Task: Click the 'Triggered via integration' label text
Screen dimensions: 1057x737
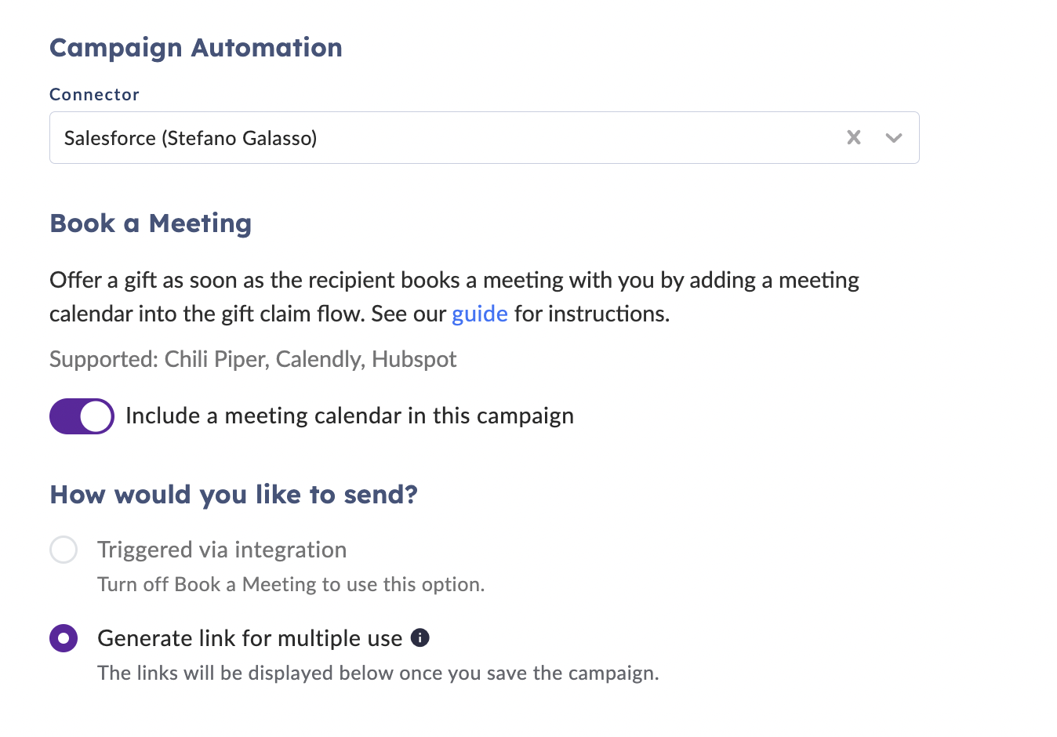Action: click(x=222, y=550)
